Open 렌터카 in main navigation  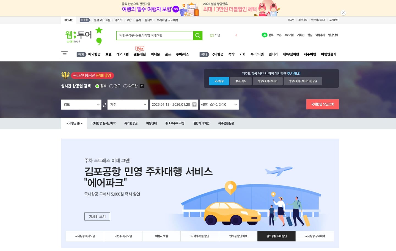click(273, 54)
